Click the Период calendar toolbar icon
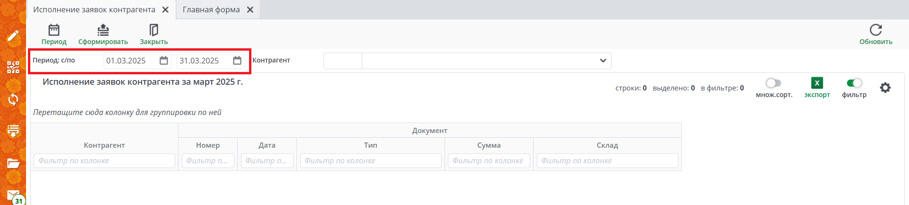Viewport: 909px width, 205px height. tap(54, 30)
